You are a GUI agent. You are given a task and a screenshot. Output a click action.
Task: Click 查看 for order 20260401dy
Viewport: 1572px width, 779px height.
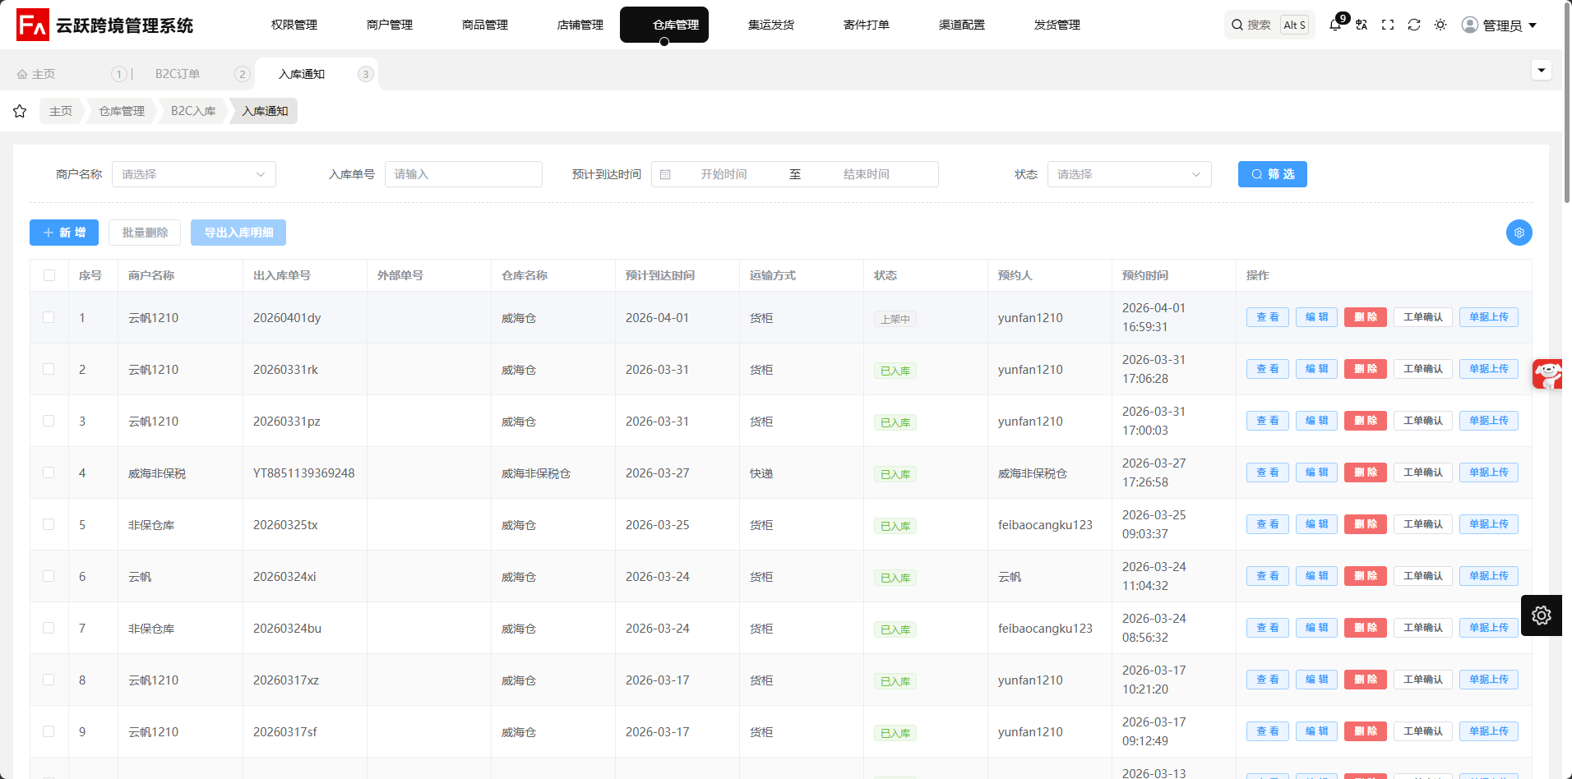click(x=1268, y=317)
